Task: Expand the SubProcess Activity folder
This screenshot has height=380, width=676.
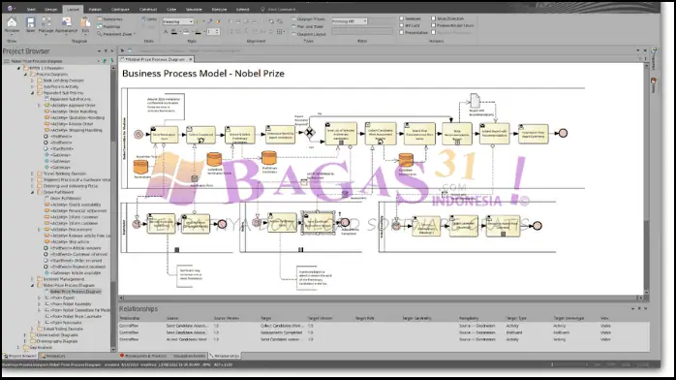Action: coord(32,86)
